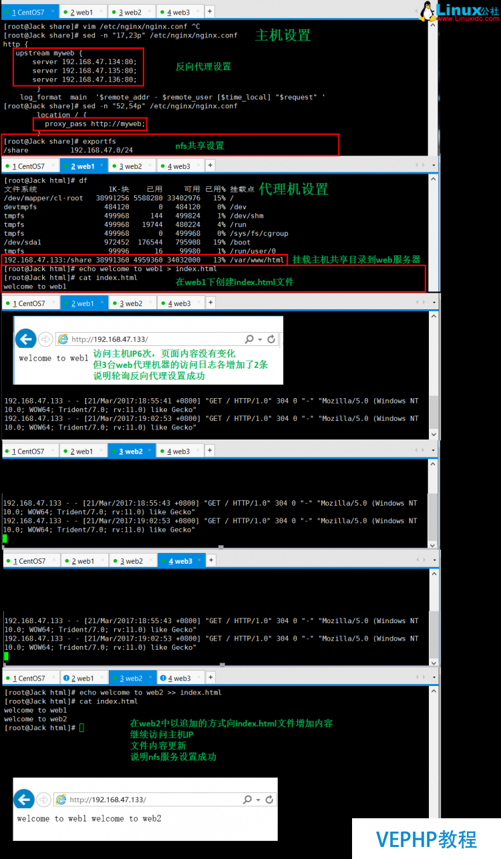Click plus new-tab button above the first IE browser

click(x=210, y=303)
